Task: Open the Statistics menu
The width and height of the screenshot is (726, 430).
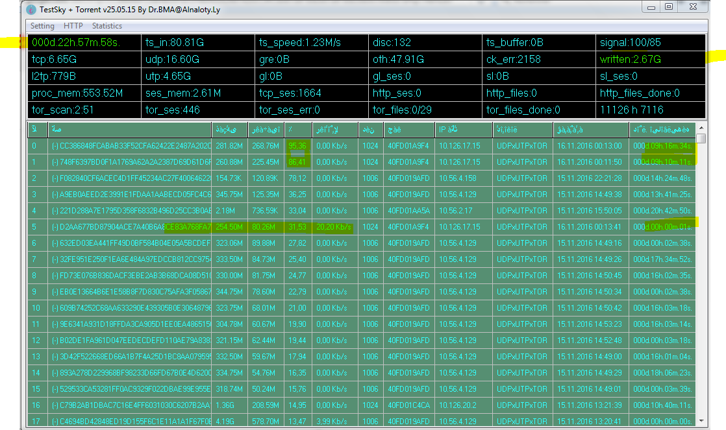Action: 107,26
